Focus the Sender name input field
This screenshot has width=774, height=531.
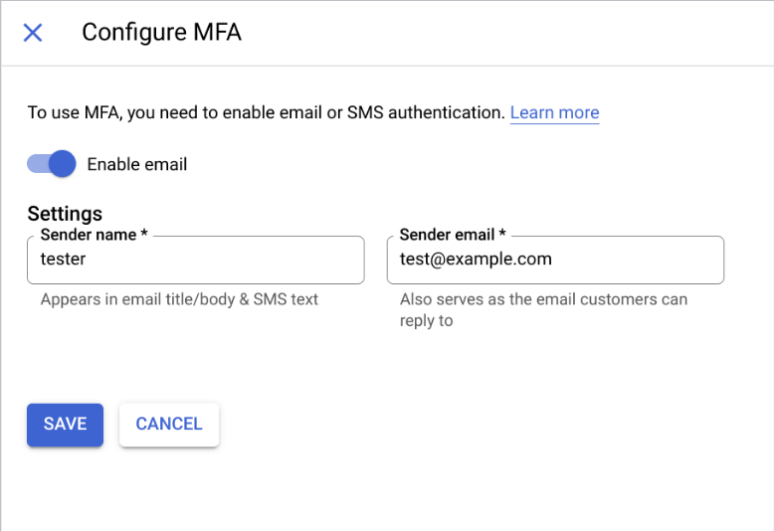195,261
